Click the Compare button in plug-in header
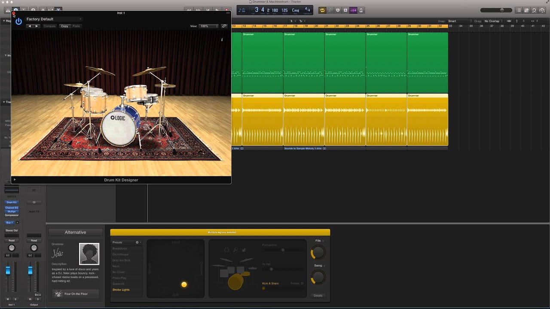The height and width of the screenshot is (309, 550). click(x=49, y=26)
